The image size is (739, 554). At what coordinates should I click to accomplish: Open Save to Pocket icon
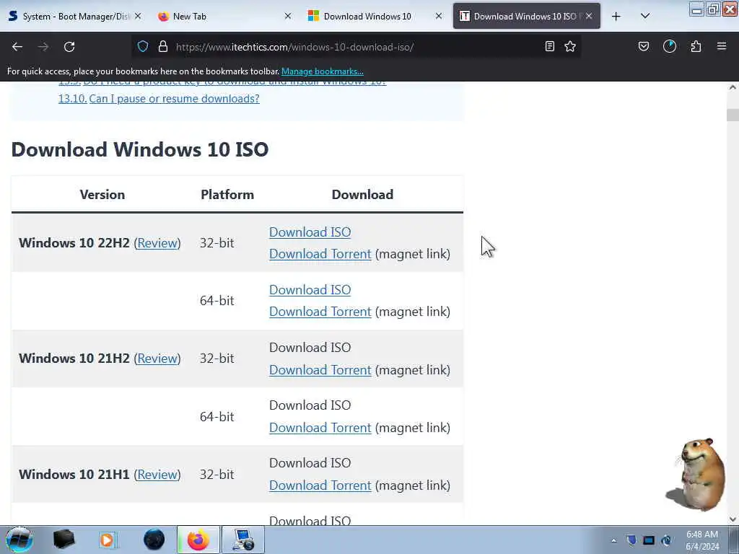click(644, 46)
